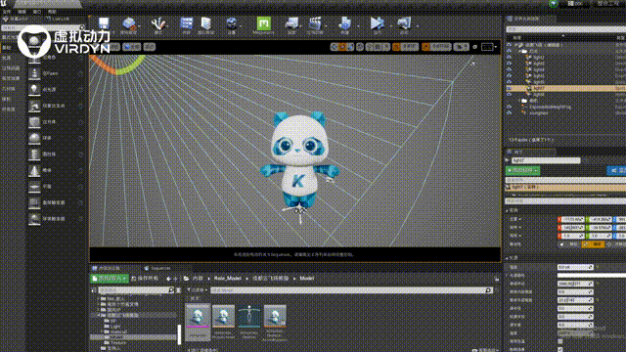Click the Build toolbar icon

click(x=344, y=23)
